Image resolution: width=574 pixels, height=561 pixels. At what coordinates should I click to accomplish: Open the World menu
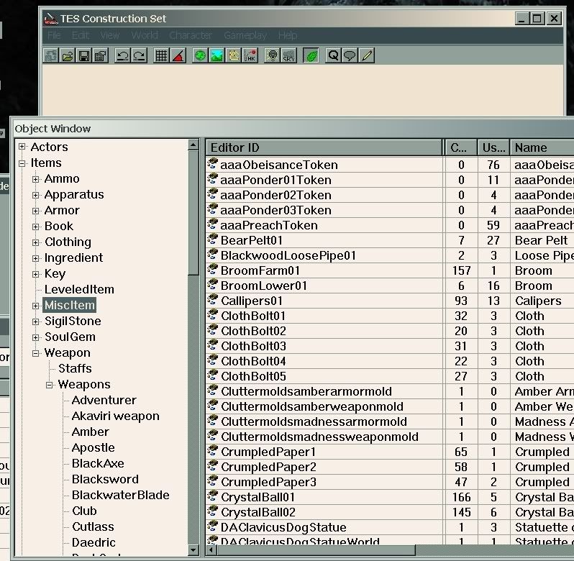click(145, 35)
